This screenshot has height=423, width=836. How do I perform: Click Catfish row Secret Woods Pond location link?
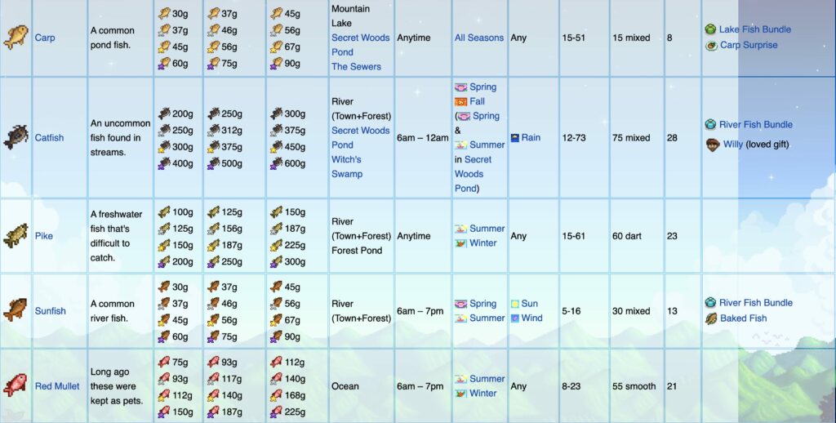click(x=360, y=138)
